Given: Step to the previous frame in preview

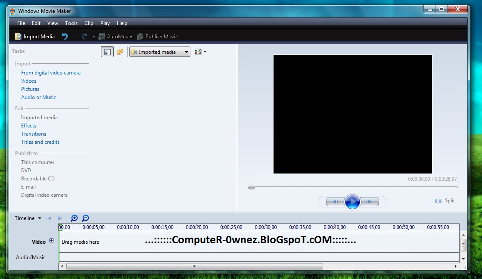Looking at the screenshot, I should coord(335,202).
